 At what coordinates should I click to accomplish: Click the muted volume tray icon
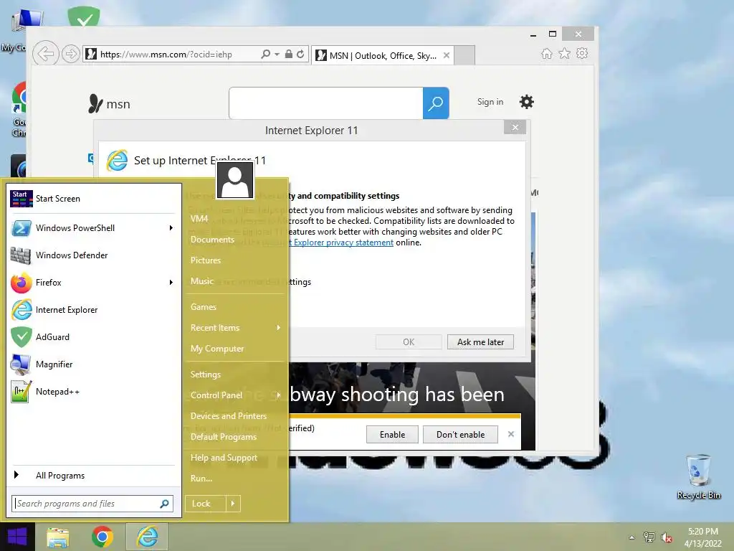666,537
